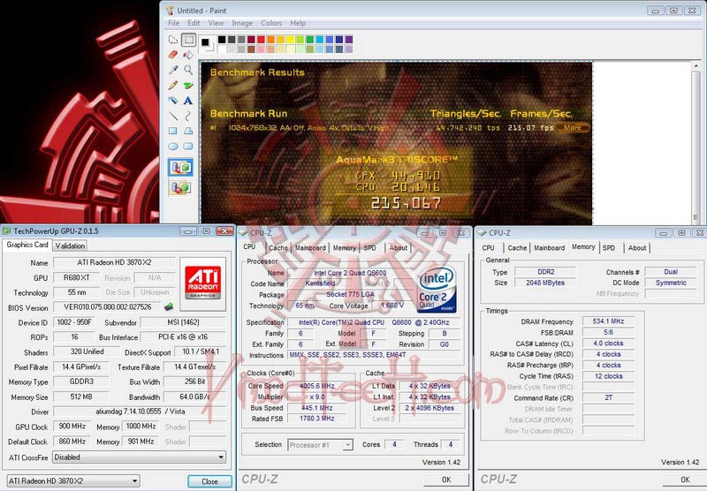The height and width of the screenshot is (491, 707).
Task: Click the GPU-Z Name field ATI Radeon HD 3870 X2
Action: pyautogui.click(x=114, y=262)
